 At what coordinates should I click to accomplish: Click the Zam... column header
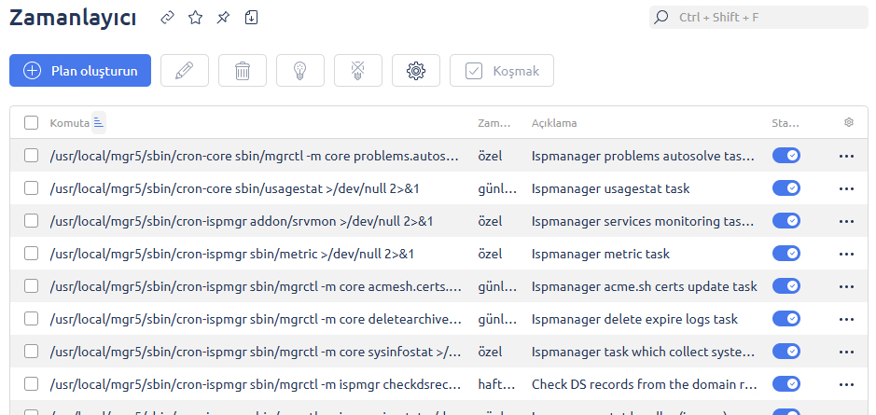coord(494,123)
